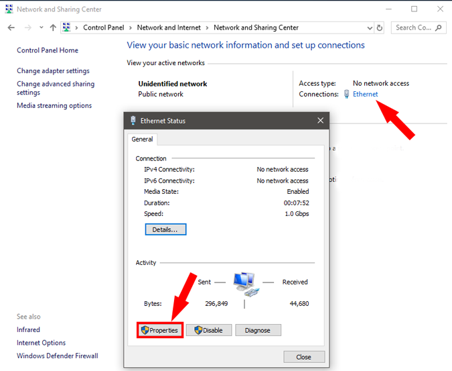Viewport: 452px width, 371px height.
Task: Click the Search Control Panel field
Action: coord(414,28)
